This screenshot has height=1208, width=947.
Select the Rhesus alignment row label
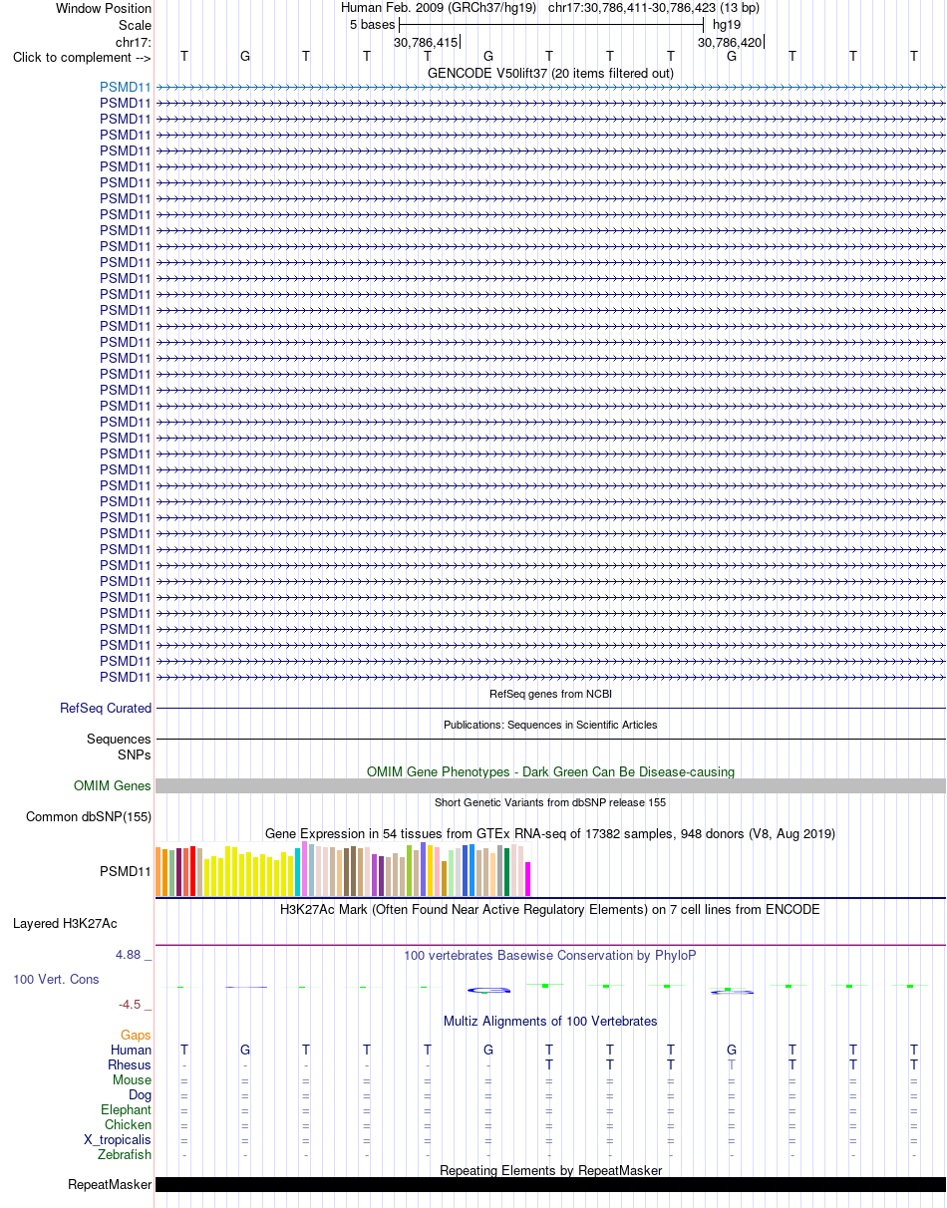tap(130, 1064)
